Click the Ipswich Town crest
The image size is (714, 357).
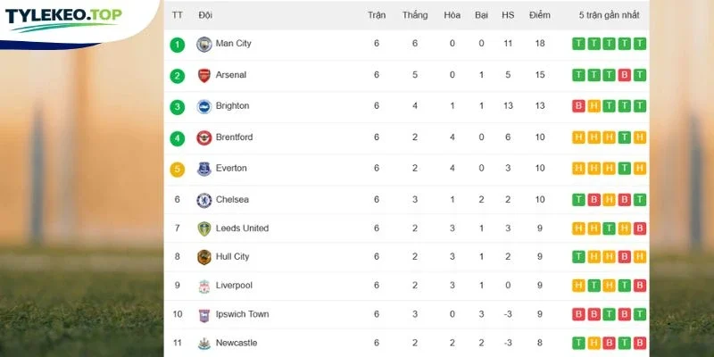point(204,315)
